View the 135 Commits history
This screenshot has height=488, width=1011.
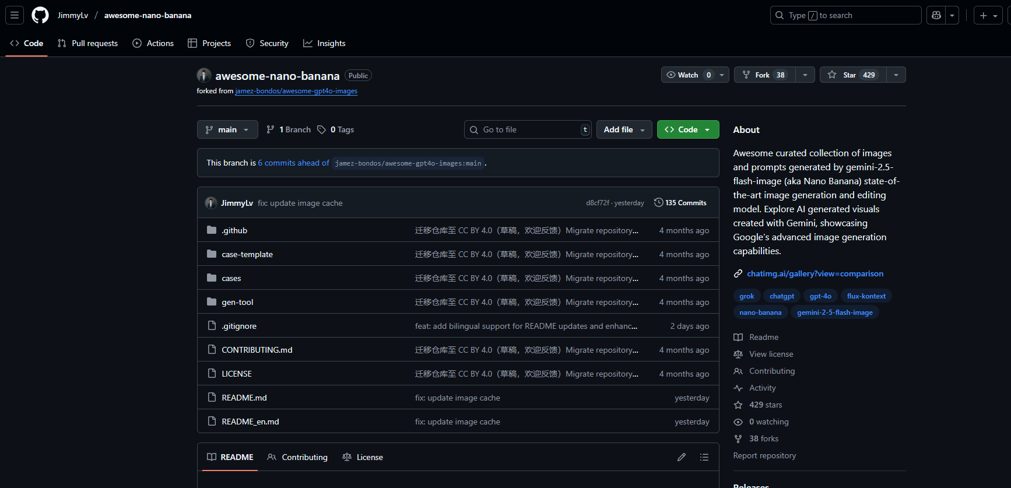[x=680, y=203]
